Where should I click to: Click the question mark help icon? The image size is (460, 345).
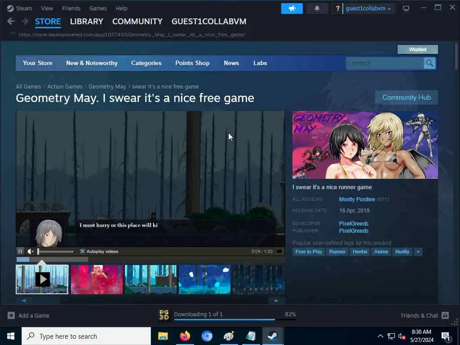pos(337,9)
